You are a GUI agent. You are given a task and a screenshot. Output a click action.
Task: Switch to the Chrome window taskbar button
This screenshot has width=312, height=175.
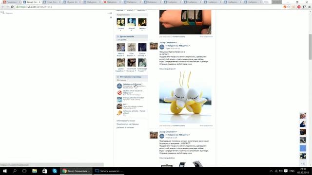(x=76, y=171)
